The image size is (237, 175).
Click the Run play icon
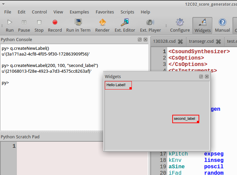(x=10, y=22)
